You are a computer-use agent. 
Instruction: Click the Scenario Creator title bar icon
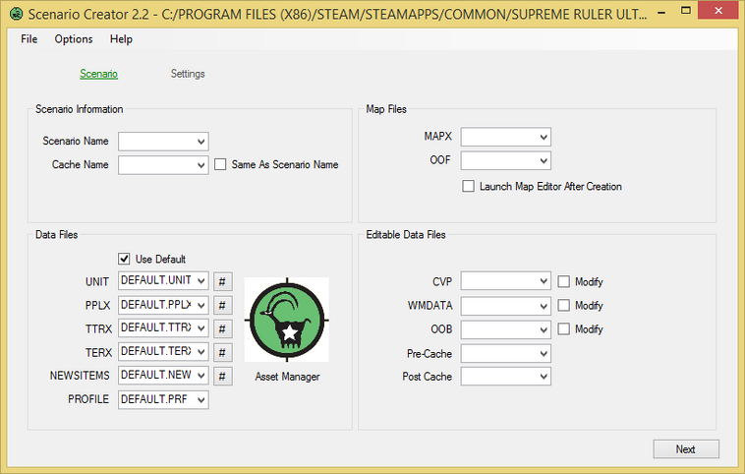click(x=16, y=14)
